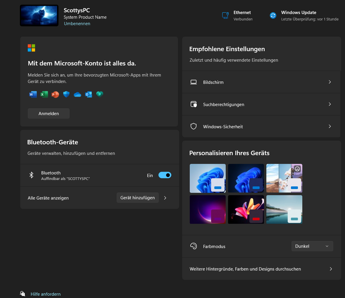Click the Hilfe anfordern chat icon
Screen dimensions: 345x298
(23, 294)
